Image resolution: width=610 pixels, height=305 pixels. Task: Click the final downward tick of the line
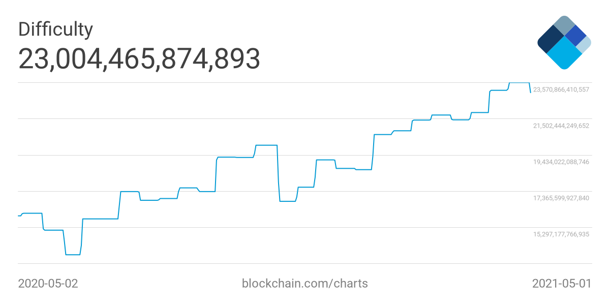click(x=530, y=89)
